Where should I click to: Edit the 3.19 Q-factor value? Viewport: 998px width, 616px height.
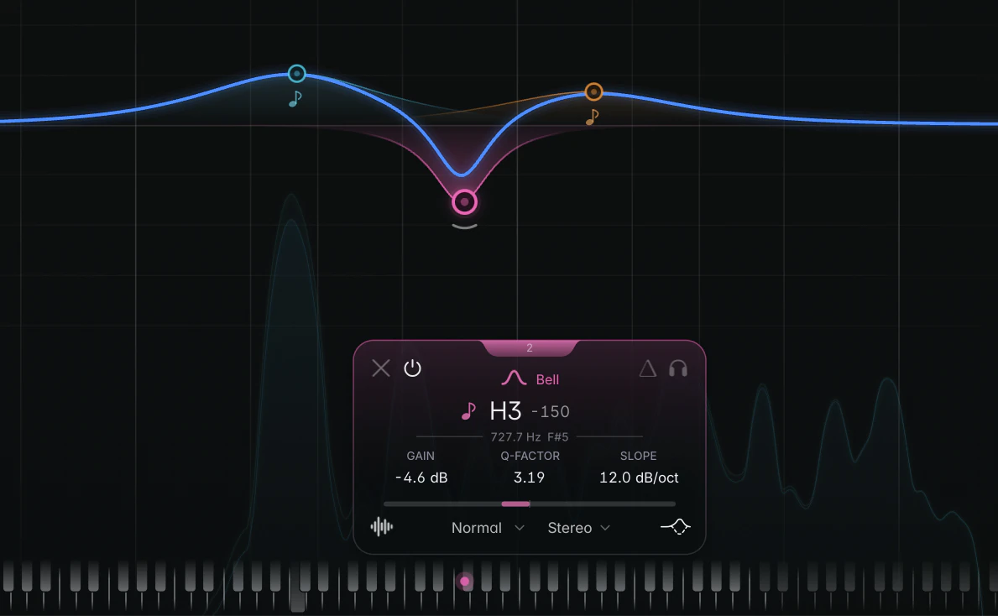[x=529, y=478]
